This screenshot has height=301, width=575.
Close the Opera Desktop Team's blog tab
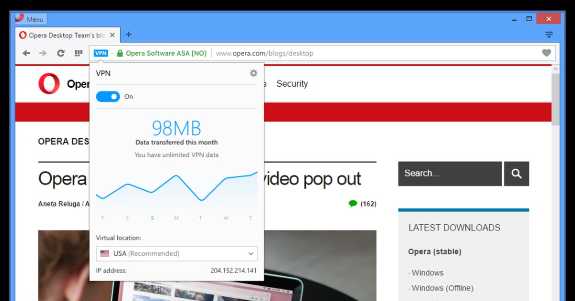113,35
